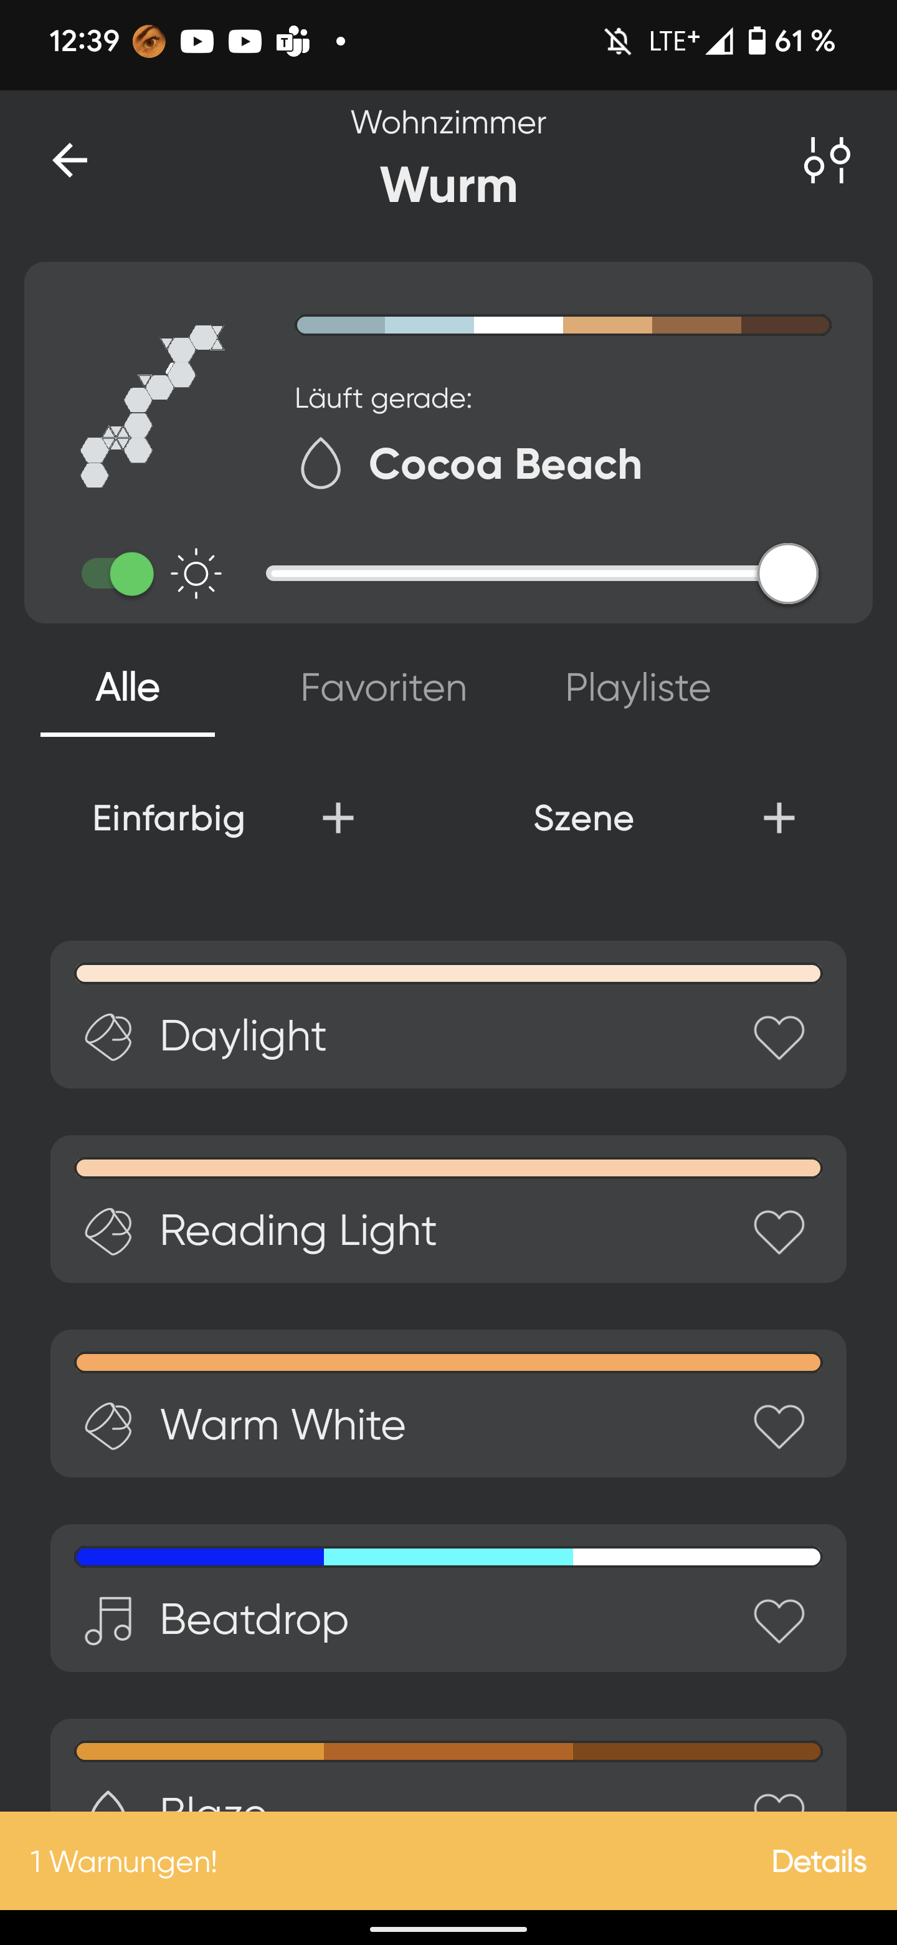Open warning Details
The image size is (897, 1945).
[819, 1862]
